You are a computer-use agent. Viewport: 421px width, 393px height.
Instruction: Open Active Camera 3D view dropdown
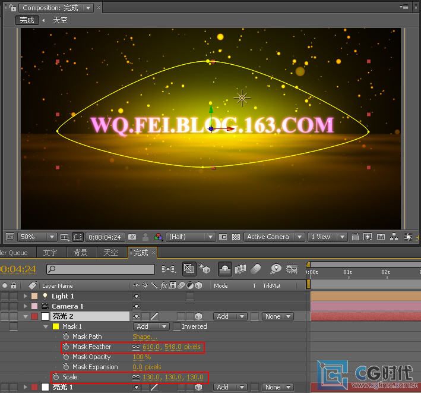[x=274, y=237]
